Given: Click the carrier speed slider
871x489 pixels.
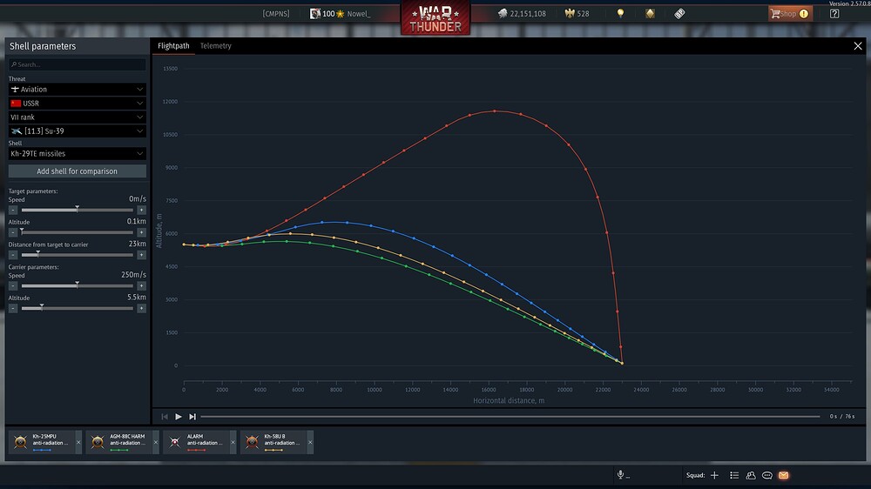Looking at the screenshot, I should point(78,285).
